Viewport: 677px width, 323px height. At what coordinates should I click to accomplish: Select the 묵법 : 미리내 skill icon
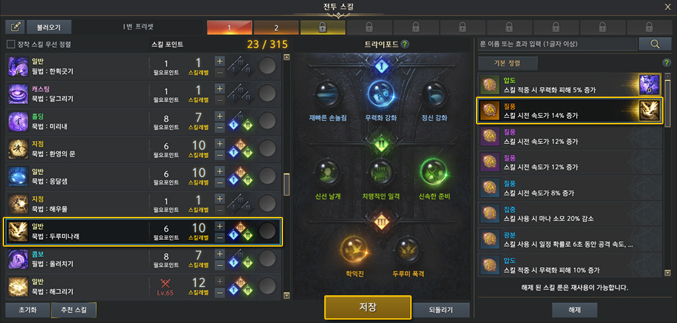[18, 122]
